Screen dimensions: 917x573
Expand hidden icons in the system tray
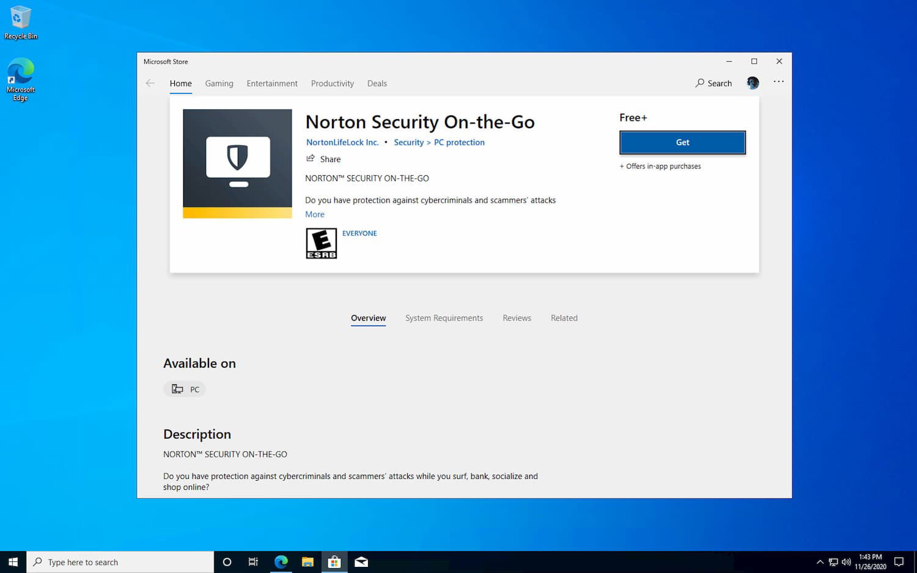click(820, 561)
